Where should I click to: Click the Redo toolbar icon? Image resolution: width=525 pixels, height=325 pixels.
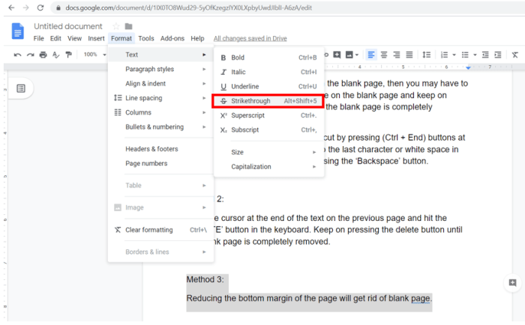(31, 55)
